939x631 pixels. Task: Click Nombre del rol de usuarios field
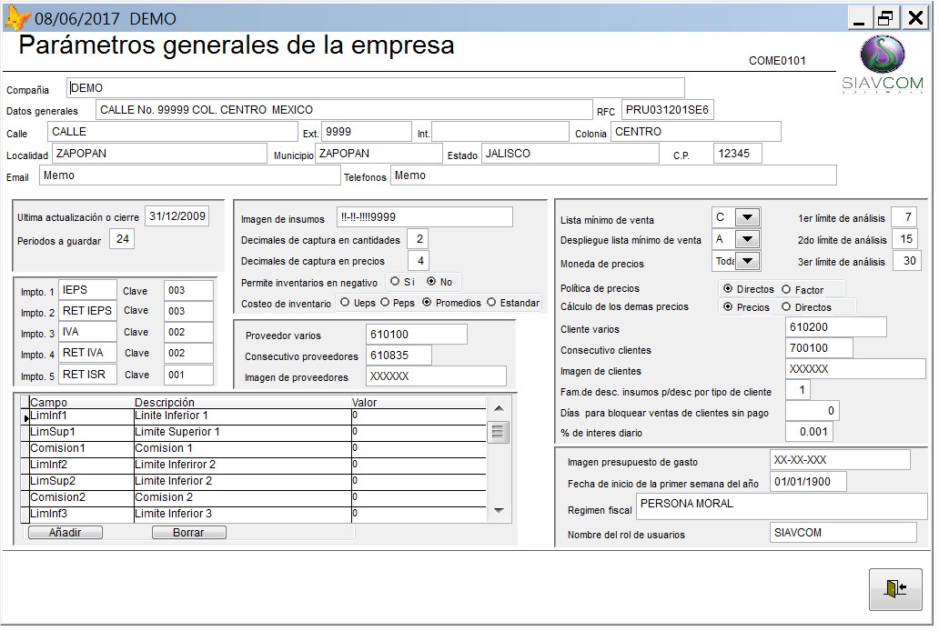point(843,532)
